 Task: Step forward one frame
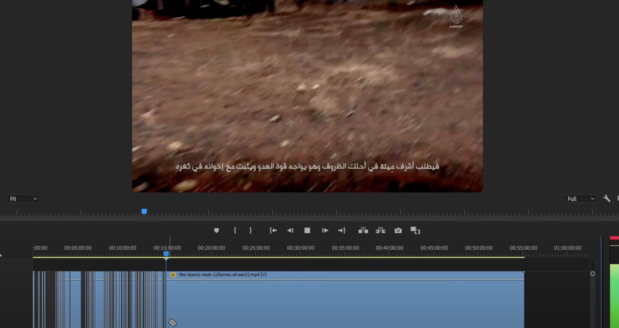click(325, 231)
